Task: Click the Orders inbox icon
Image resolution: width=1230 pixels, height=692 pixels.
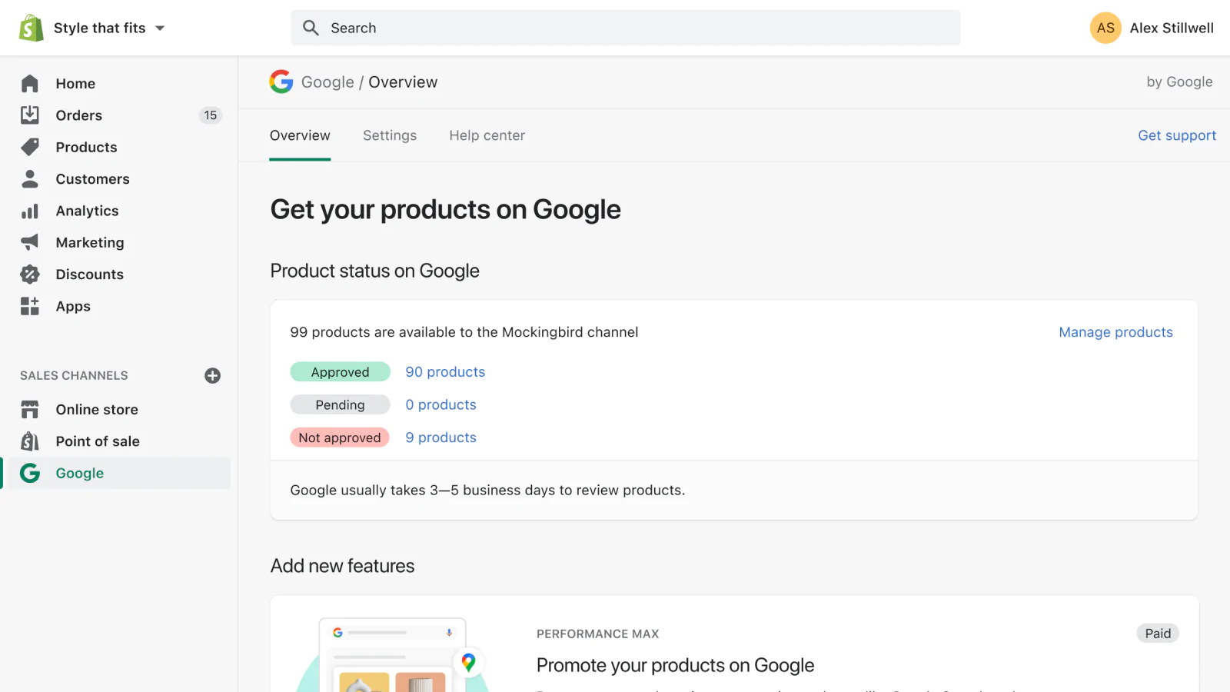Action: pyautogui.click(x=30, y=115)
